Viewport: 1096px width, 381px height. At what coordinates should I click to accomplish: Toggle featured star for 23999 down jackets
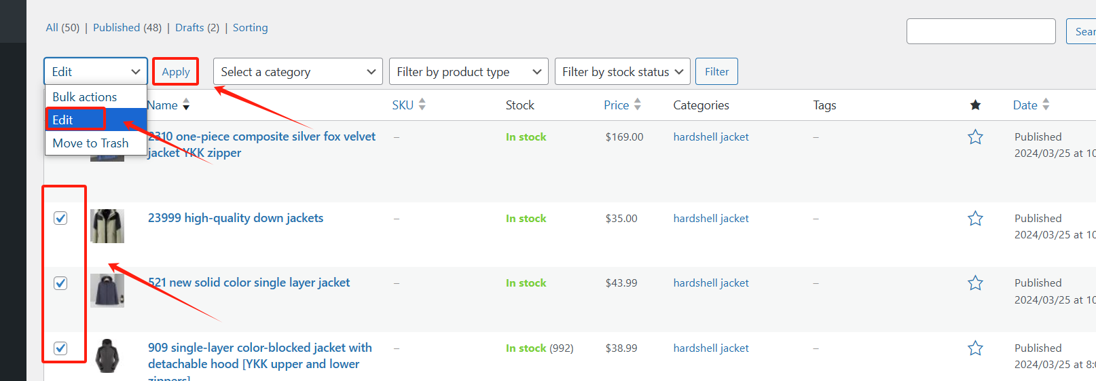pyautogui.click(x=975, y=219)
